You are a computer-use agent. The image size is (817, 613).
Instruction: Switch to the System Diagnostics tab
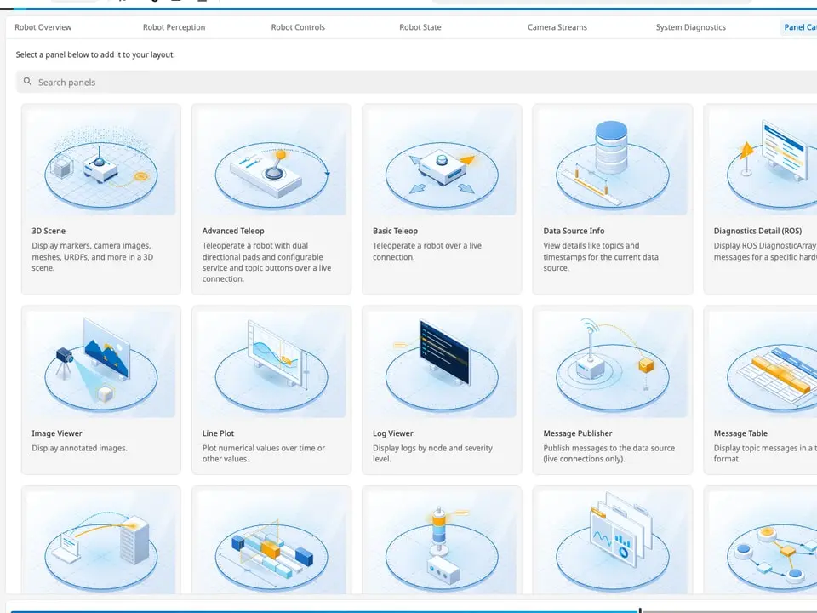point(691,27)
